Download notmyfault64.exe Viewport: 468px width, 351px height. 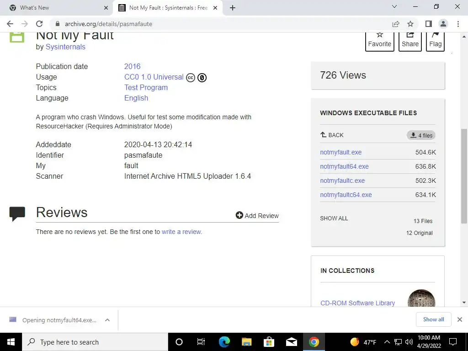[344, 166]
